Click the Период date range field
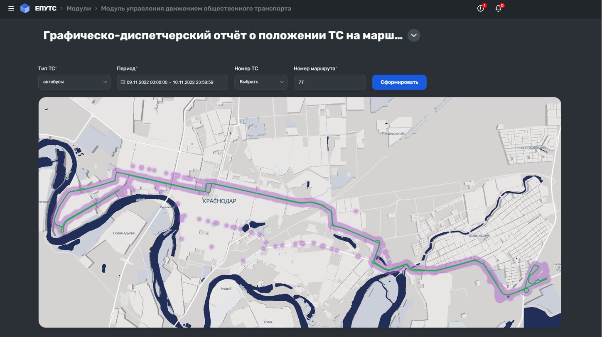 point(174,82)
